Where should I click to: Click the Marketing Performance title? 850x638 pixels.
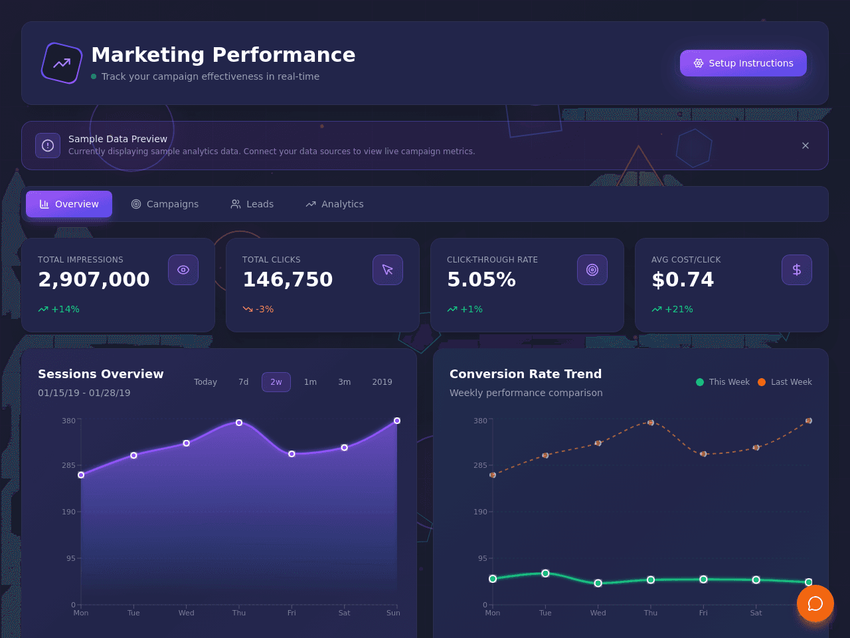[x=223, y=54]
